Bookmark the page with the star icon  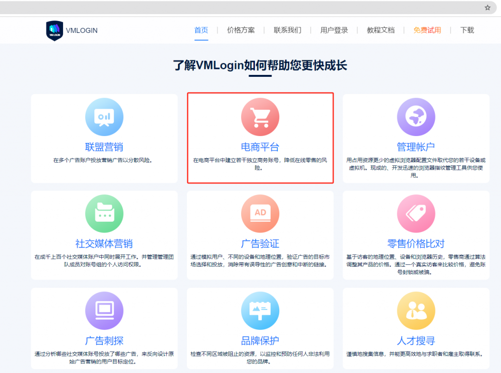487,8
